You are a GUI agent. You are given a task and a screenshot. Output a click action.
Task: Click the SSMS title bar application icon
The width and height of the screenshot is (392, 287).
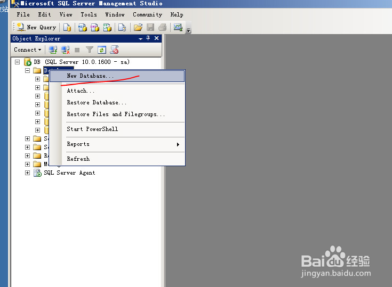point(15,4)
